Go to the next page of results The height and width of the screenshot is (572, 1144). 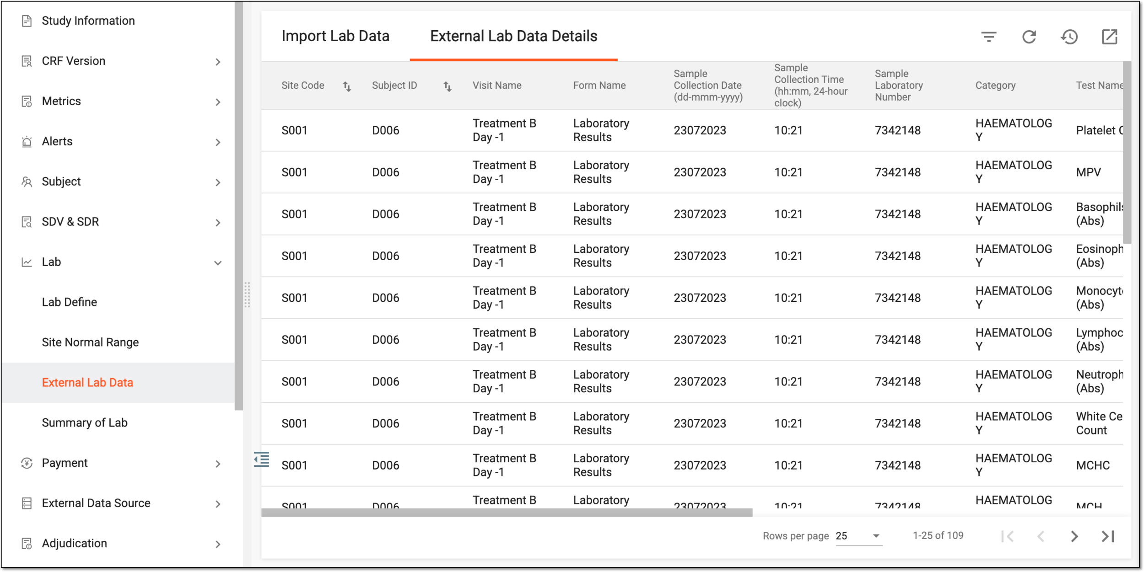click(1074, 536)
